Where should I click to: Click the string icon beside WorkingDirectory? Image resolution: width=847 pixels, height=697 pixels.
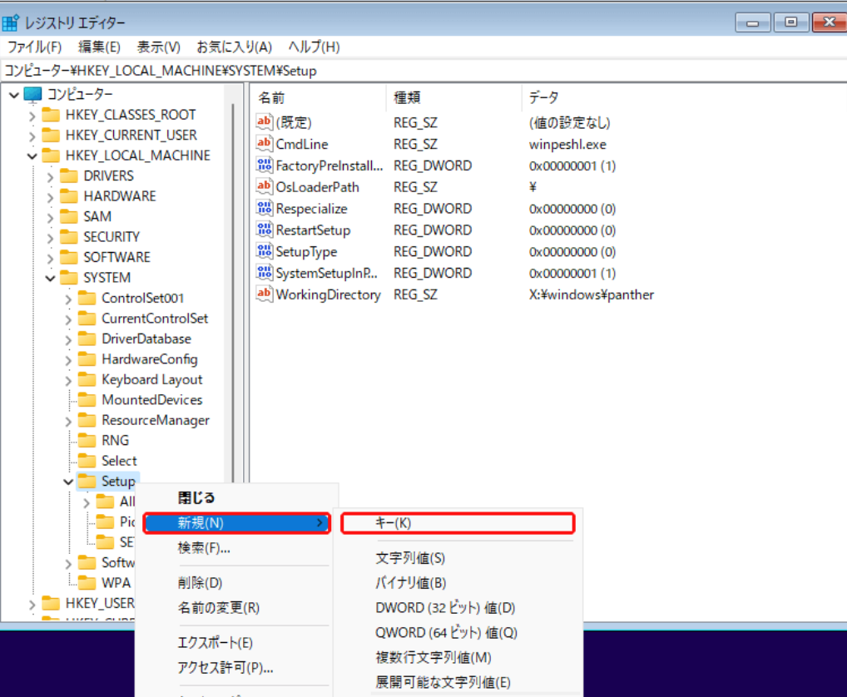264,294
